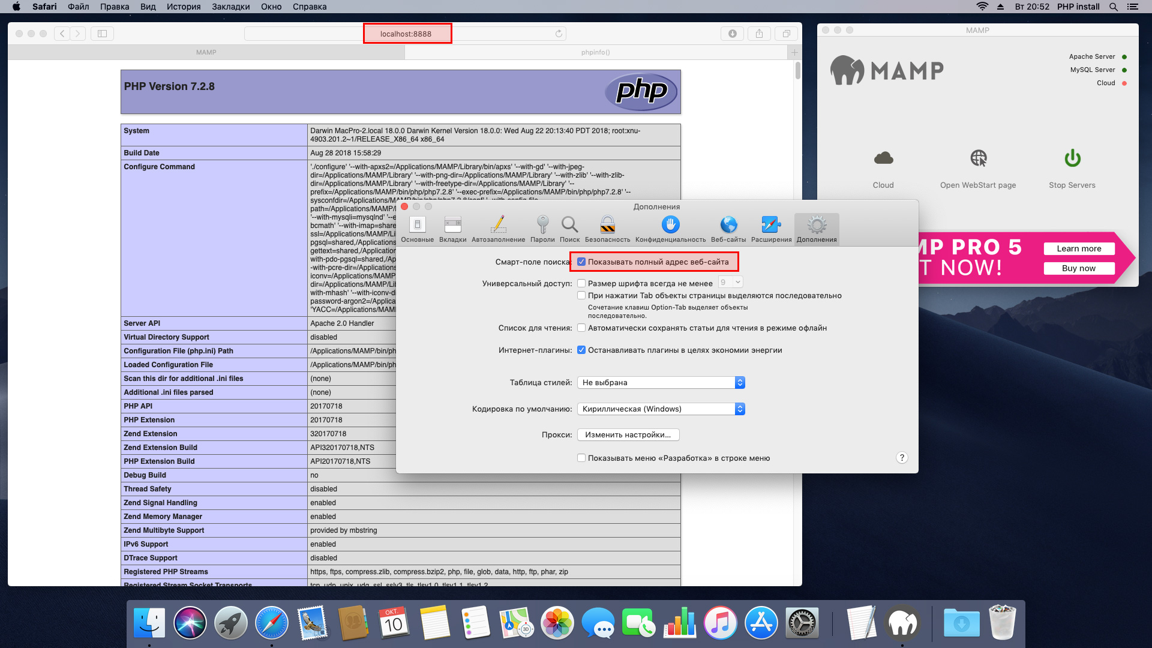Open the Файл menu

tap(79, 7)
